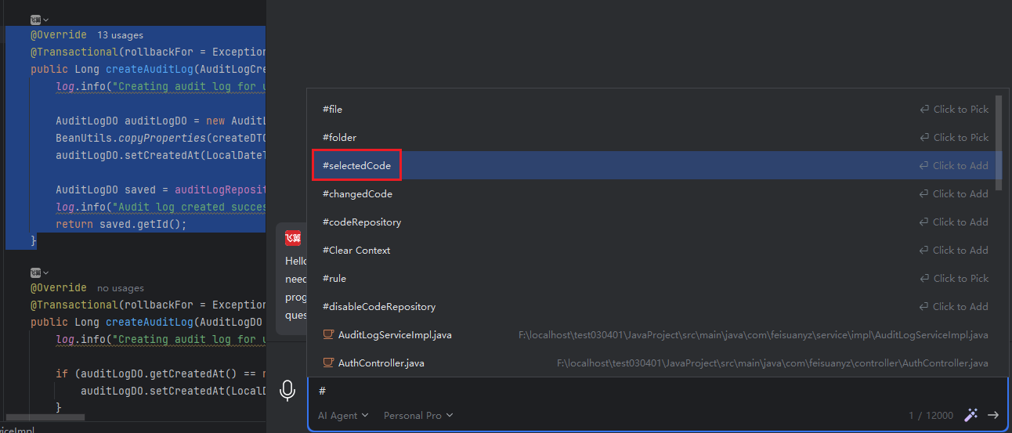Click the Java file icon beside AuthController.java
The image size is (1012, 433).
[329, 363]
